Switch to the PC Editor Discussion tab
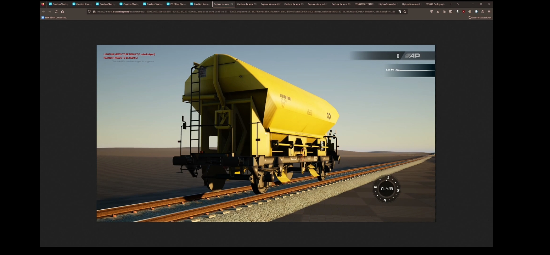550x255 pixels. [176, 4]
